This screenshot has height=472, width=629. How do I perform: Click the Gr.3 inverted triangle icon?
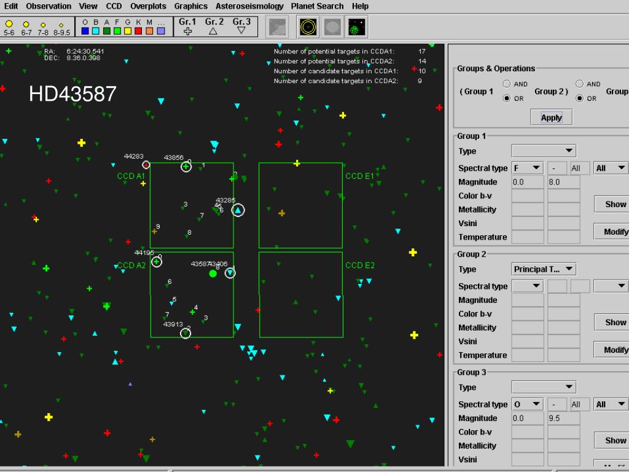(241, 30)
